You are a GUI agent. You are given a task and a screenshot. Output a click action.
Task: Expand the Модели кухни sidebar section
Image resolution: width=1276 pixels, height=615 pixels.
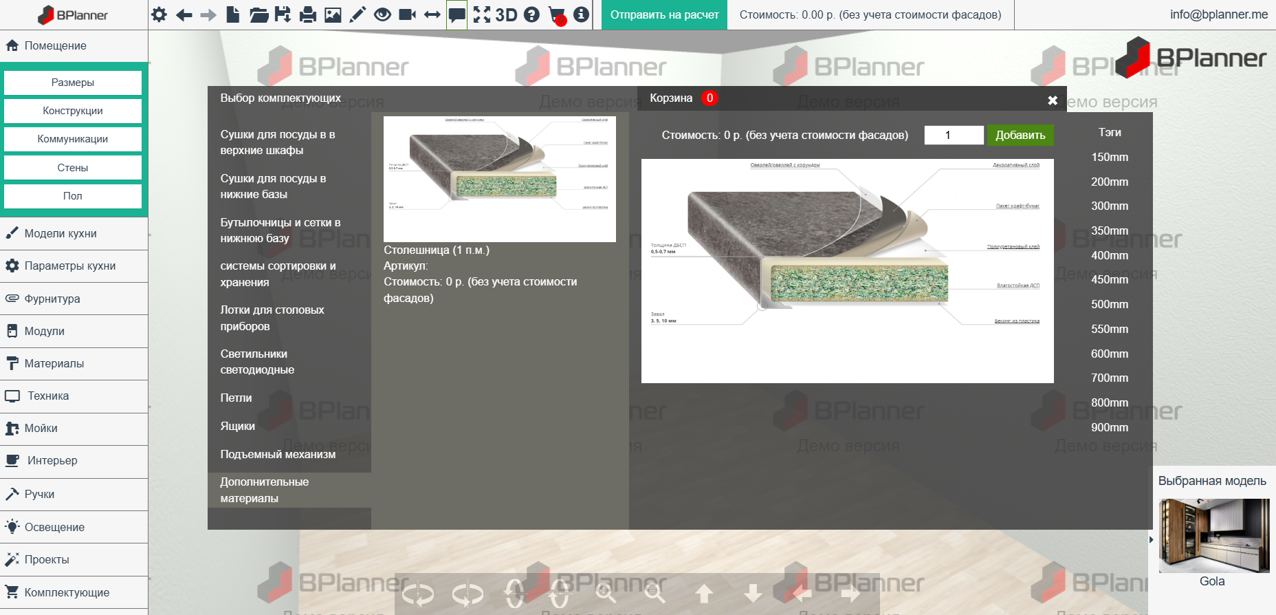(x=74, y=233)
